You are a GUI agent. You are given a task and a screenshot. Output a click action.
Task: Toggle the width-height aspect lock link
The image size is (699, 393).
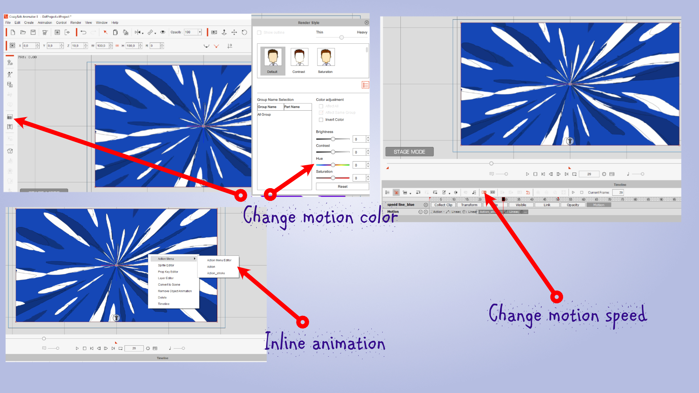117,45
